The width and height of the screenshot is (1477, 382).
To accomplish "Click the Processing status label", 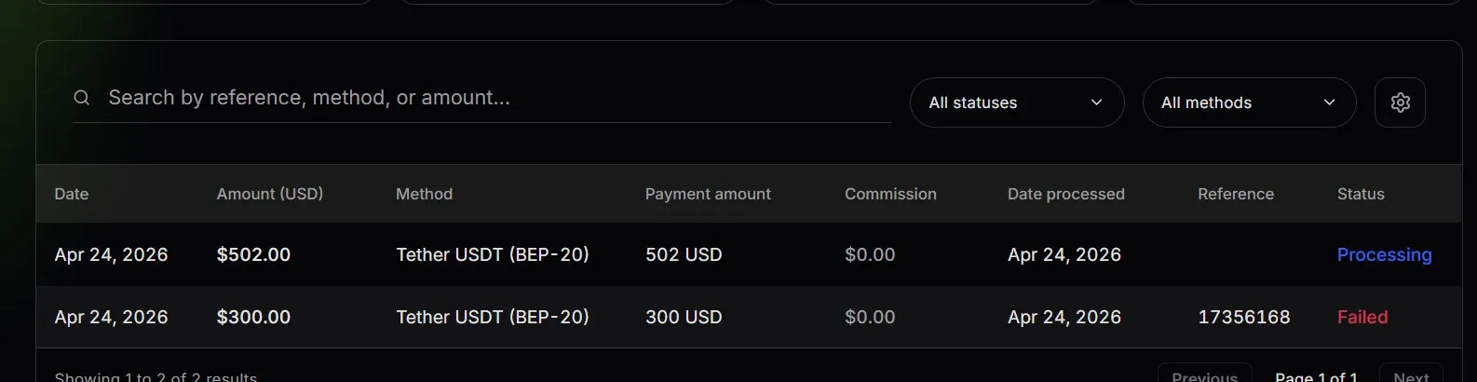I will [1384, 254].
